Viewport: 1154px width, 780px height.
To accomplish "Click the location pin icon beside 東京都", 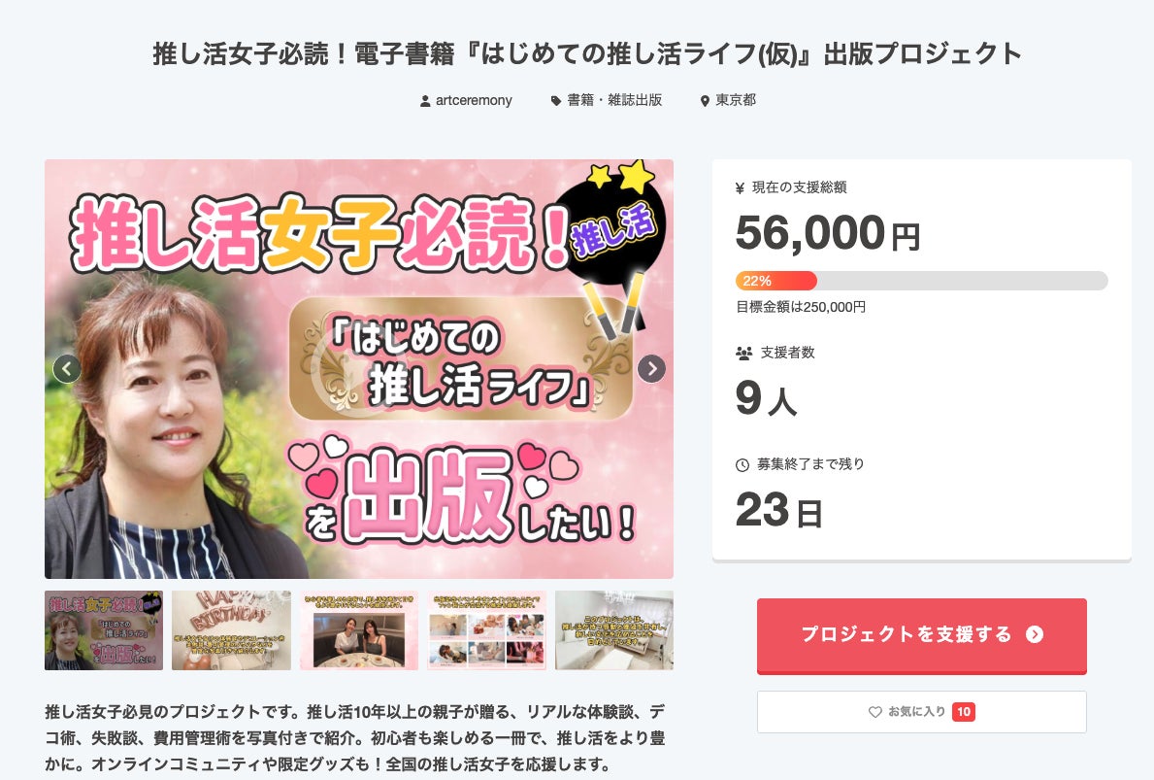I will [705, 101].
